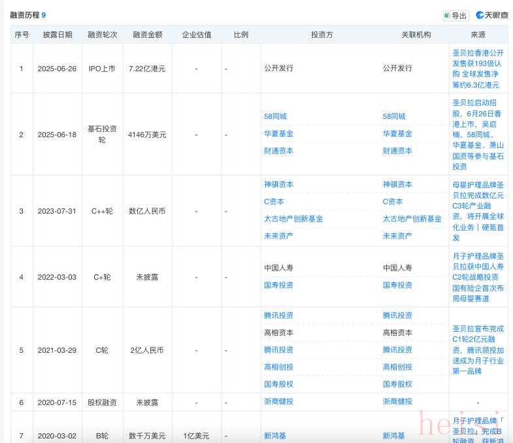The height and width of the screenshot is (443, 513).
Task: Select the date cell 2021-03-29
Action: (x=57, y=350)
